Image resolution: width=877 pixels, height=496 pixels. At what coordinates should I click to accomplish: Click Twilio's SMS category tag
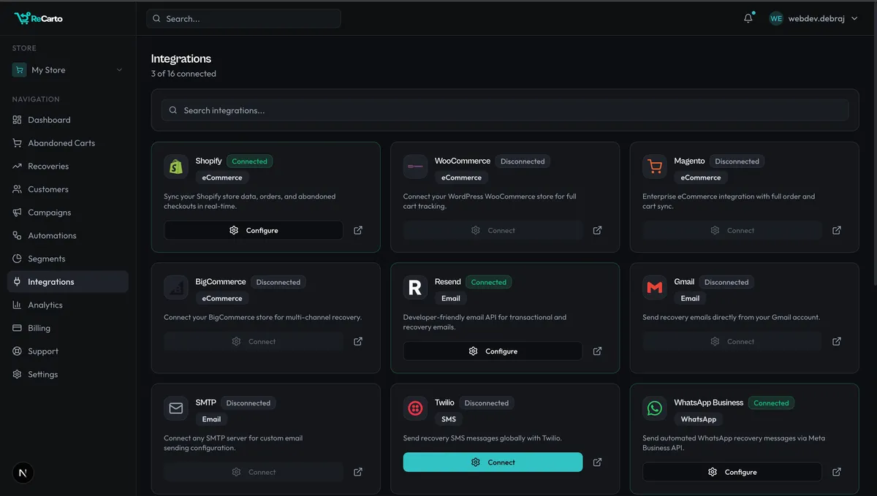449,419
